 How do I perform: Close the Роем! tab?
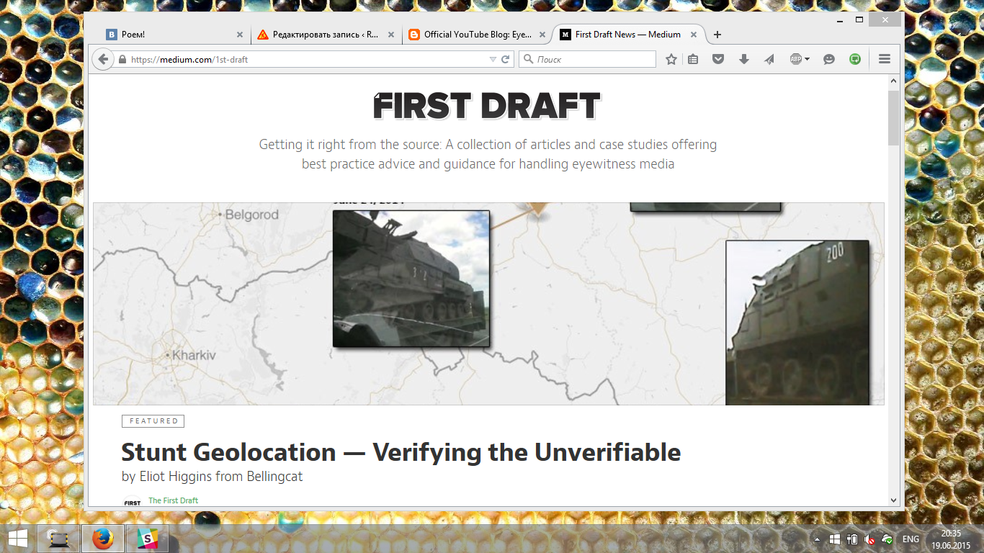(240, 35)
